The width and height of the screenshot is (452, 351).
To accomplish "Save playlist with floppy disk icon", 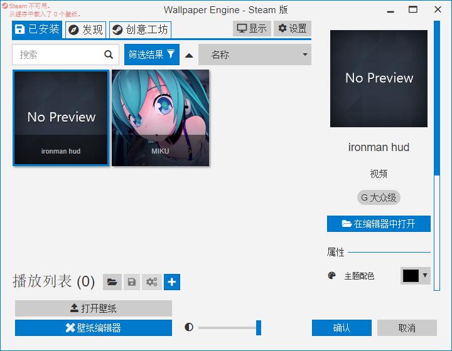I will 132,282.
